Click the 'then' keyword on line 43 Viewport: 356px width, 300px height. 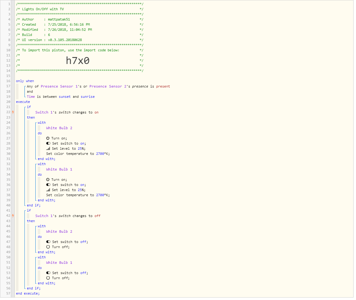tap(31, 221)
